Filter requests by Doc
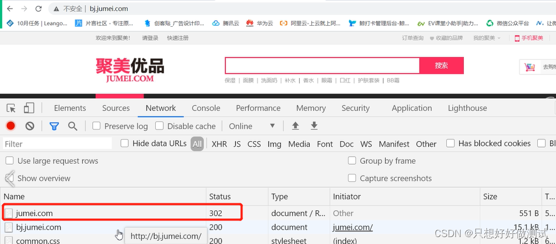Screen dimensions: 556x244 pyautogui.click(x=346, y=144)
